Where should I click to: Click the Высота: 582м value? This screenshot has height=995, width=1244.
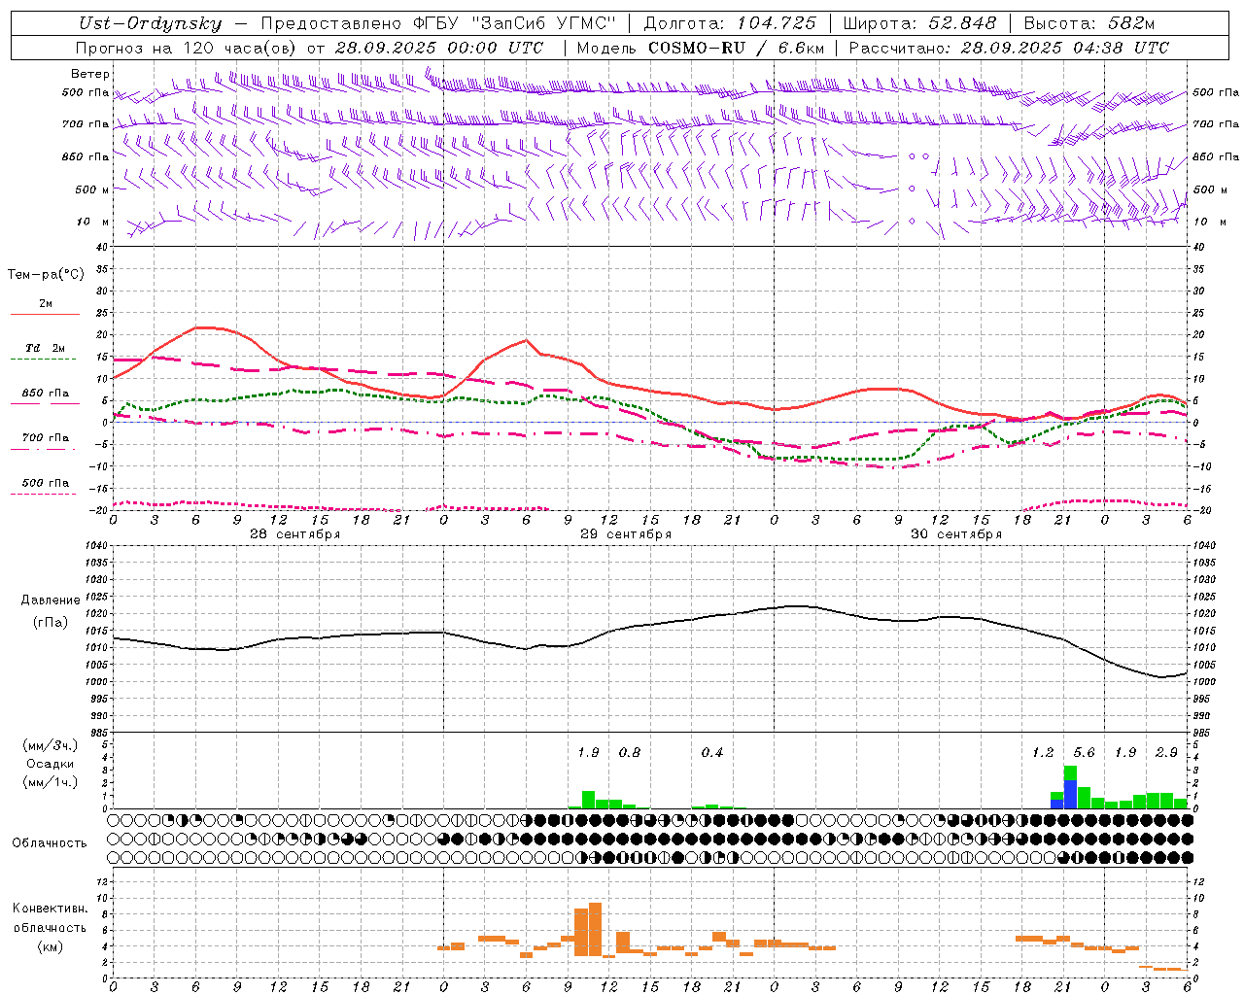coord(1089,23)
